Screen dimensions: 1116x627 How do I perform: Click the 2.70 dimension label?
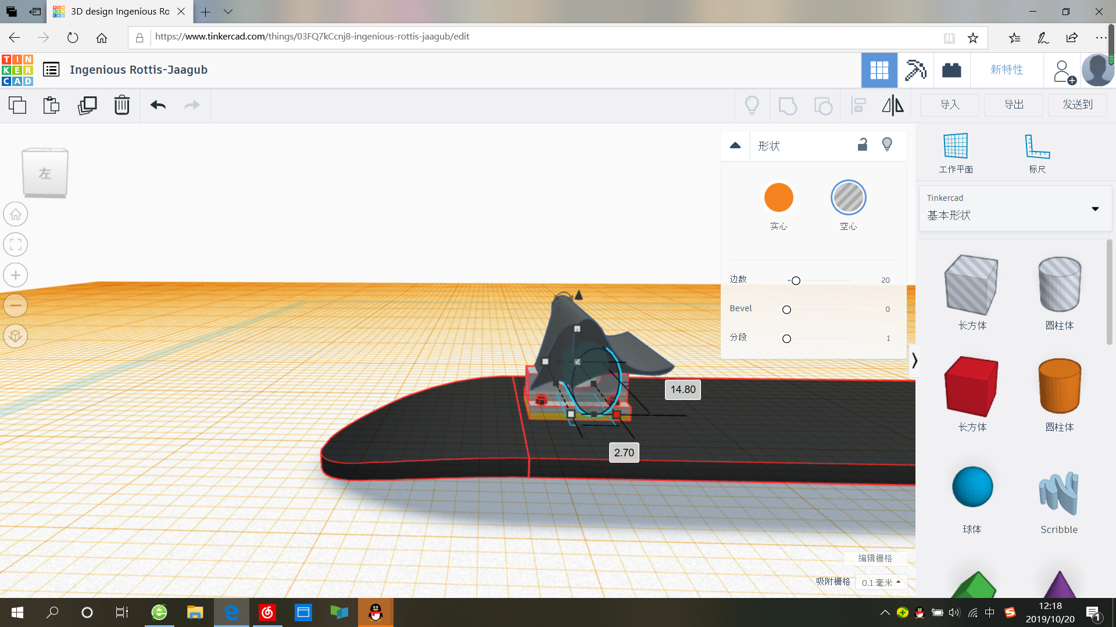(624, 453)
